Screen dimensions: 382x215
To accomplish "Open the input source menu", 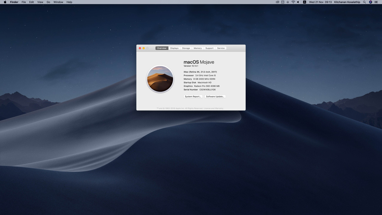I will click(x=304, y=2).
